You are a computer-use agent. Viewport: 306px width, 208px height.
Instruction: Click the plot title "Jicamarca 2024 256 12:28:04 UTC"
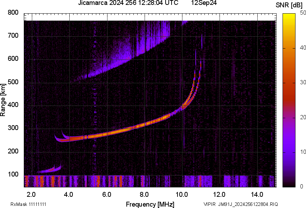click(x=128, y=2)
